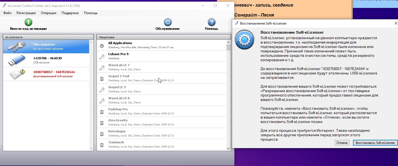Image resolution: width=398 pixels, height=166 pixels.
Task: Click the license icon of Retrologue
Action: pos(102,134)
